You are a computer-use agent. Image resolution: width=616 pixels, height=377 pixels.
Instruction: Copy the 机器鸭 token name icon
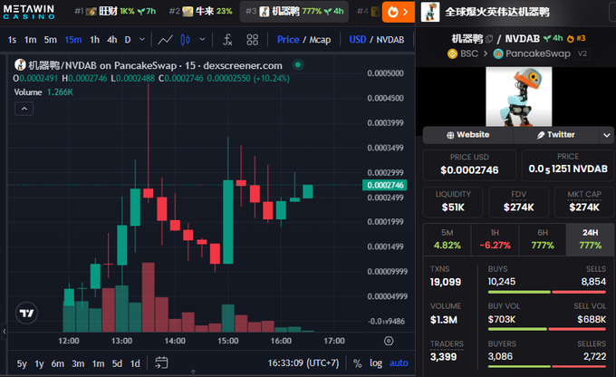(489, 39)
